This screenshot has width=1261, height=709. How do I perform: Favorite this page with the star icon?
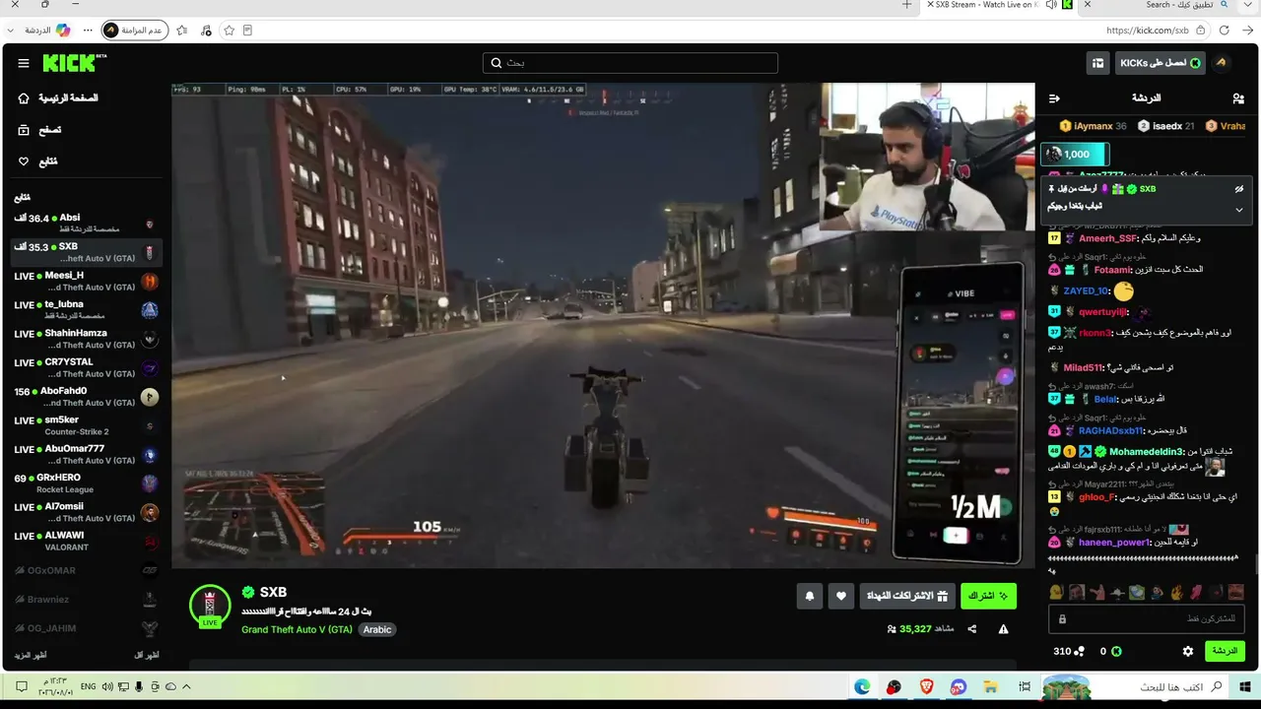point(229,31)
